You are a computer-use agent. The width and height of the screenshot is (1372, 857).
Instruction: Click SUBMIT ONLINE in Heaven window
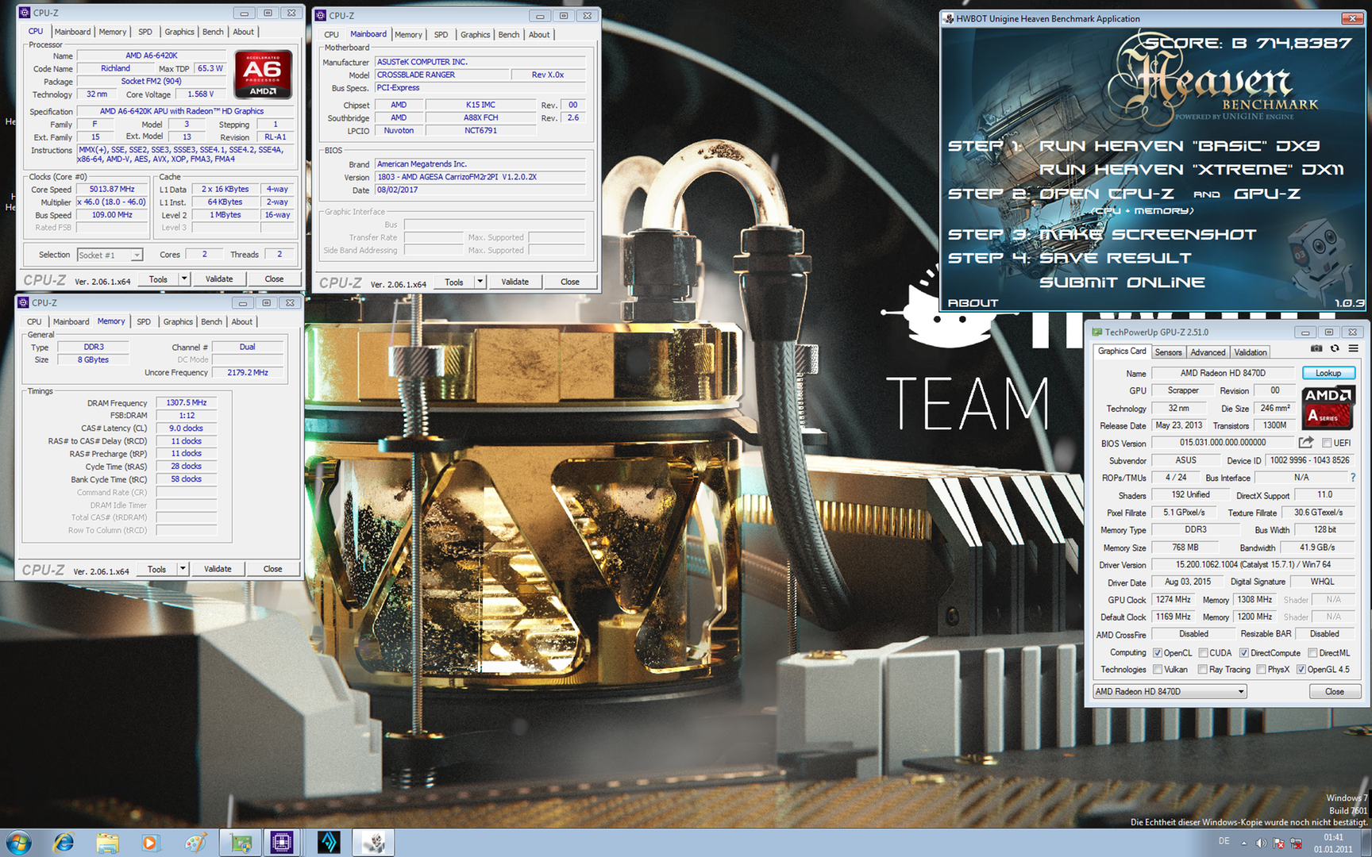[1122, 282]
